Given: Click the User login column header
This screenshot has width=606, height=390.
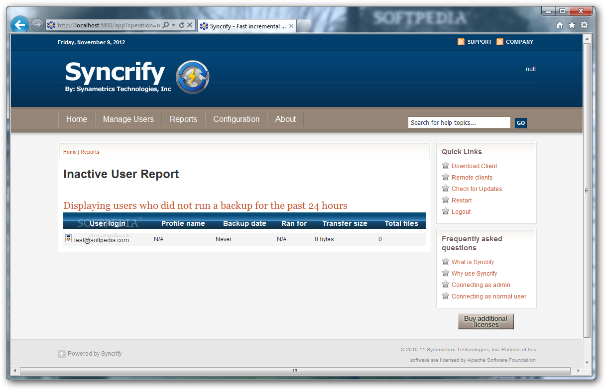Looking at the screenshot, I should coord(108,223).
